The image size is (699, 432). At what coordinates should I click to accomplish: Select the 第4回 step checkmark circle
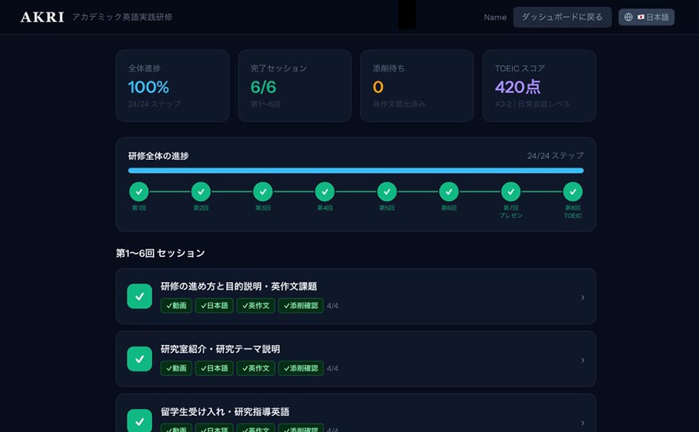(325, 192)
